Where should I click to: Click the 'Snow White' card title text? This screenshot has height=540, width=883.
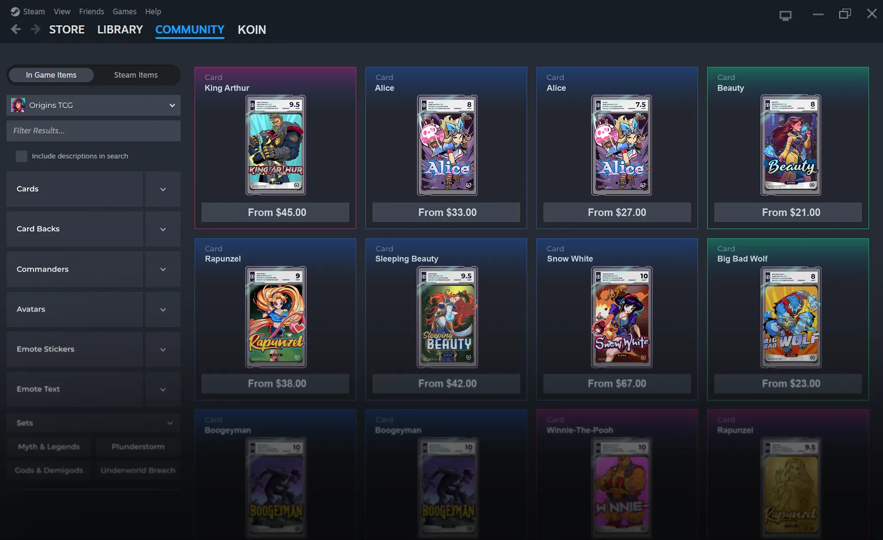tap(570, 259)
